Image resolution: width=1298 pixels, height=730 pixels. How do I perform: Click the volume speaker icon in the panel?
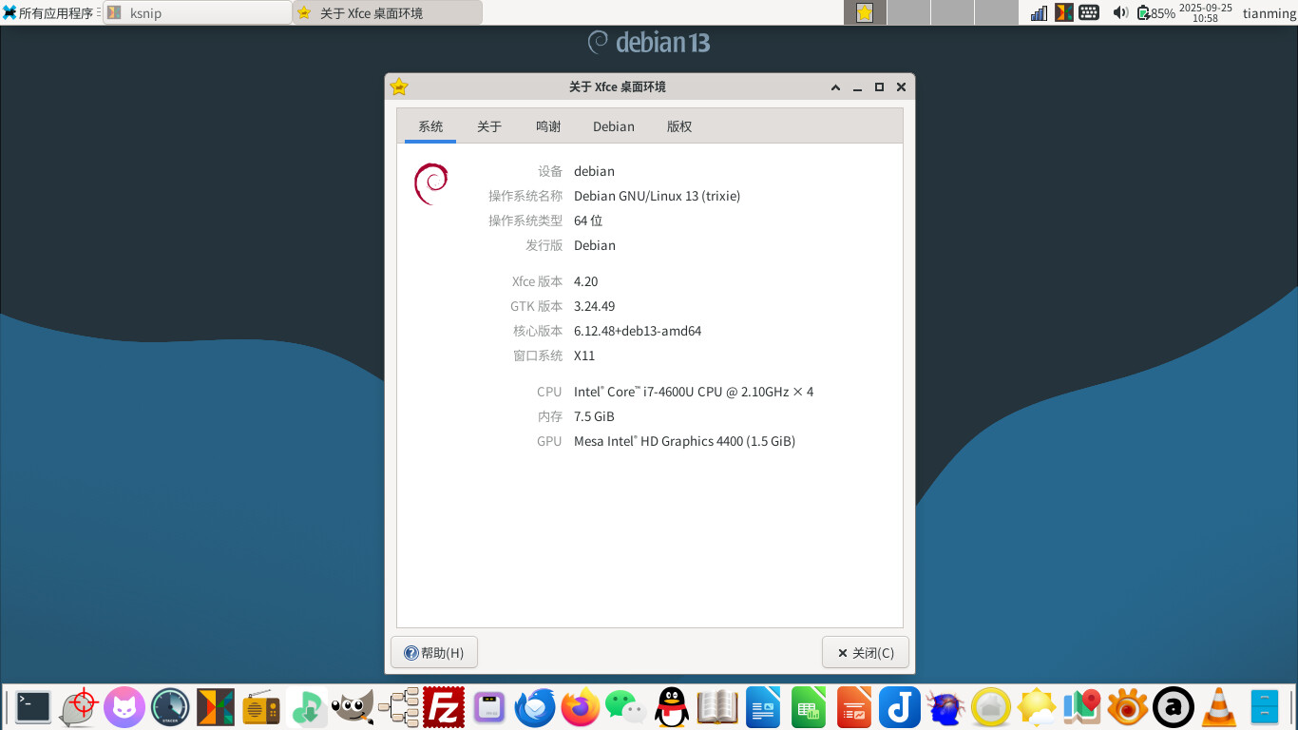click(x=1120, y=12)
